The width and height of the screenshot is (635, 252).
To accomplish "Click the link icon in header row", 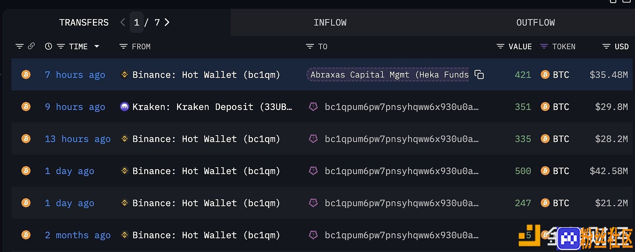I will click(31, 46).
